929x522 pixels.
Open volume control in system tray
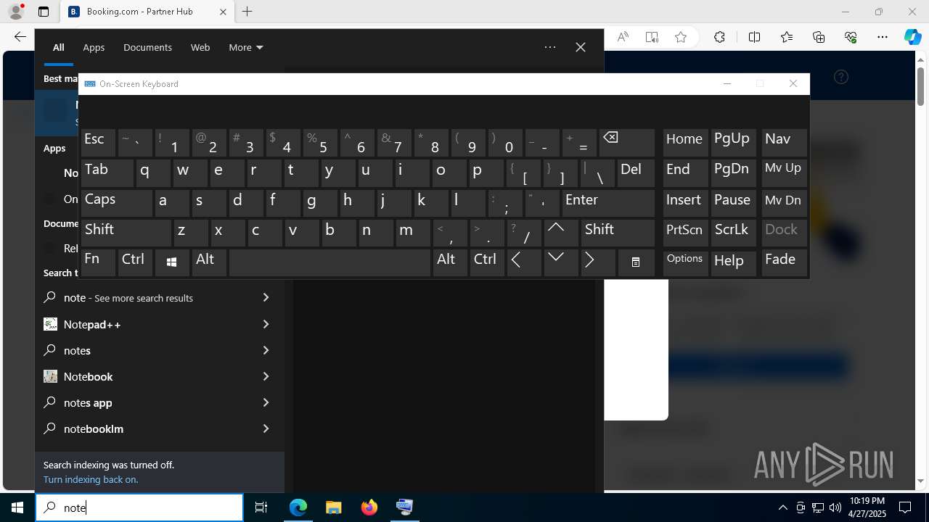pyautogui.click(x=835, y=507)
